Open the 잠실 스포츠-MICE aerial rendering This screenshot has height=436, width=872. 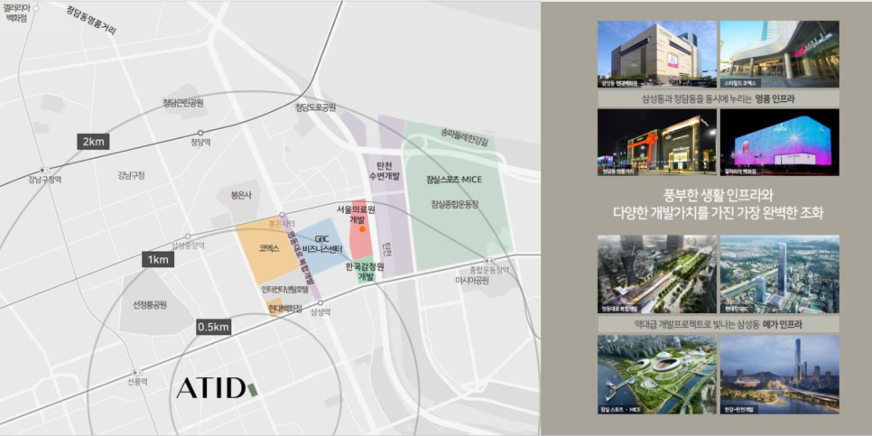coord(657,375)
